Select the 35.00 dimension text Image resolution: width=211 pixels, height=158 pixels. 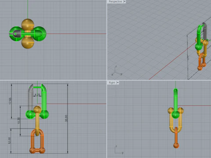tap(66, 118)
